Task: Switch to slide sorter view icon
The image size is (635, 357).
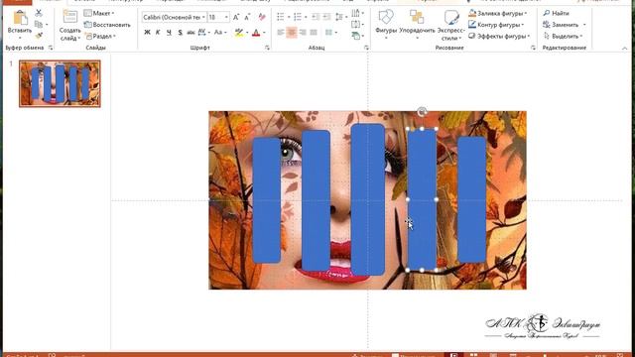Action: (473, 355)
